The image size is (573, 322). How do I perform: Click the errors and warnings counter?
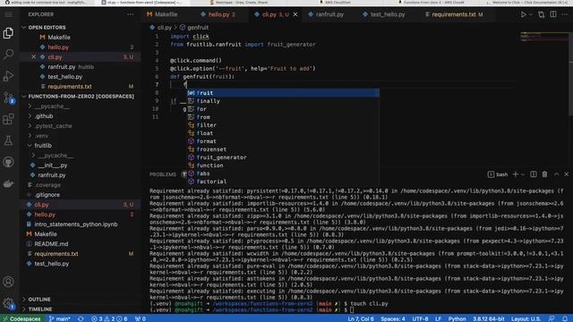click(x=109, y=318)
